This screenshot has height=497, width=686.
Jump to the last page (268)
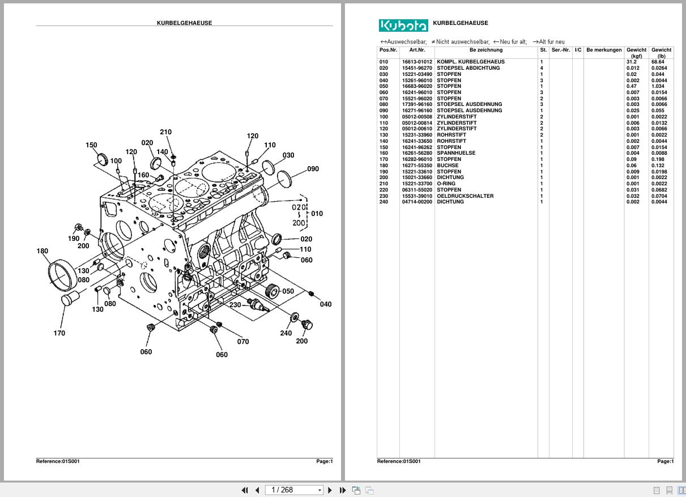click(343, 490)
